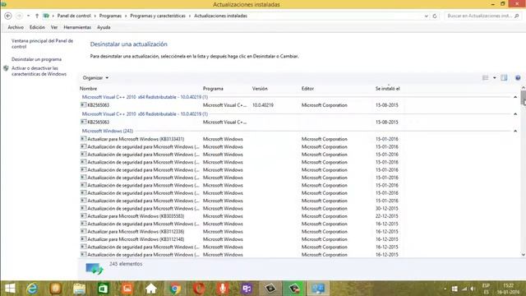
Task: Select the KB3035583 update row
Action: pos(240,216)
